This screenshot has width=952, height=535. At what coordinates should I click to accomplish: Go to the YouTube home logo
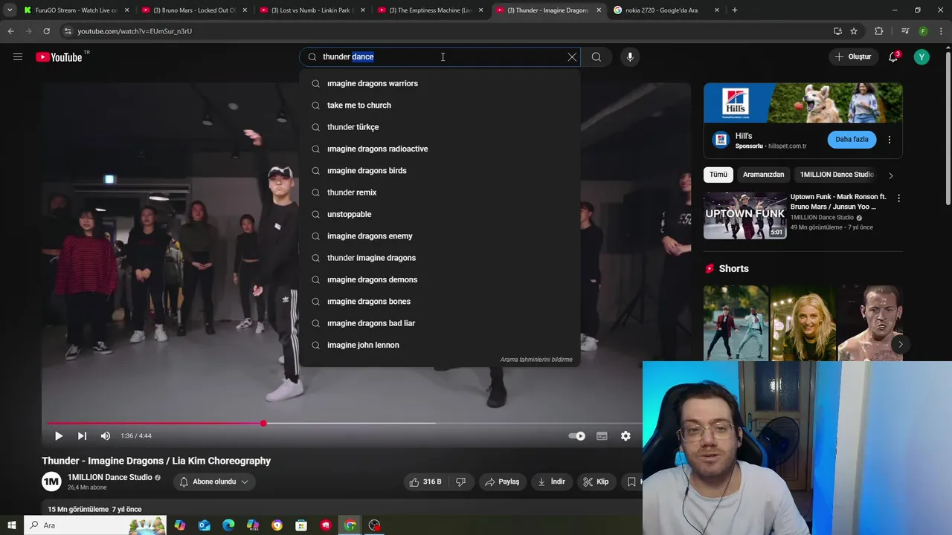point(59,57)
